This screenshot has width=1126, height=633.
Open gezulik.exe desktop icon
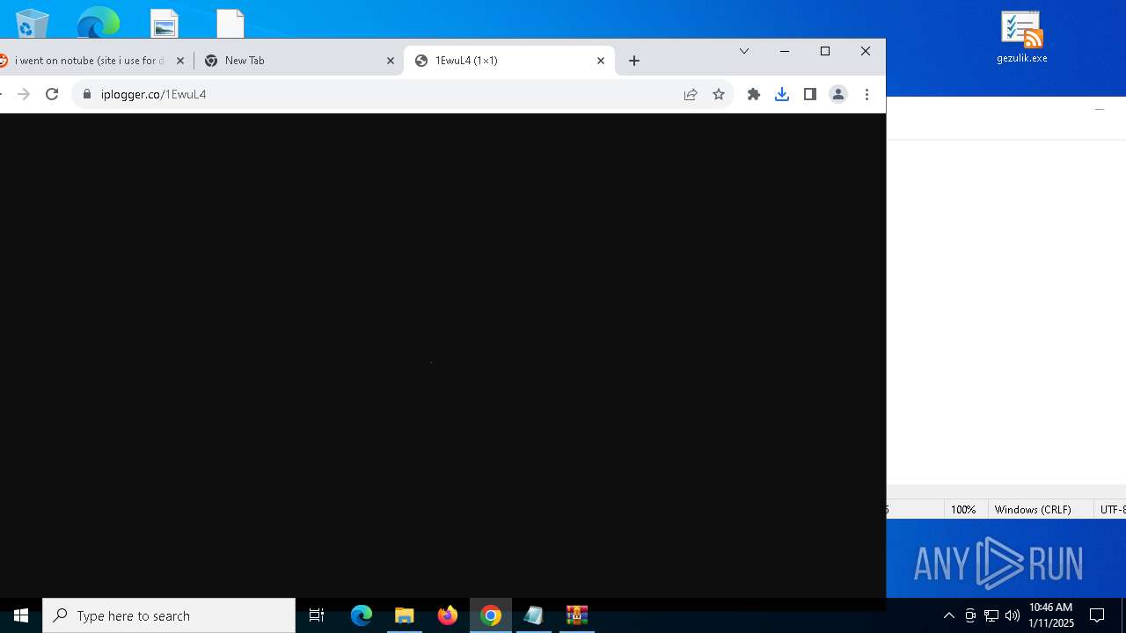[x=1021, y=37]
